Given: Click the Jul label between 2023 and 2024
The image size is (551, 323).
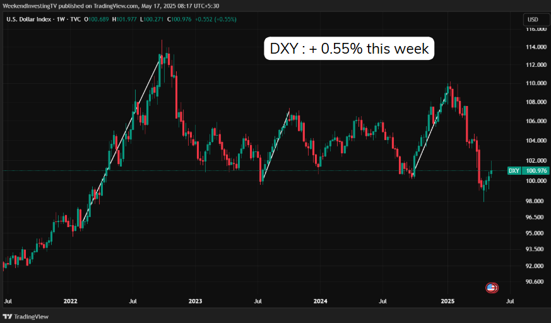Looking at the screenshot, I should point(258,301).
